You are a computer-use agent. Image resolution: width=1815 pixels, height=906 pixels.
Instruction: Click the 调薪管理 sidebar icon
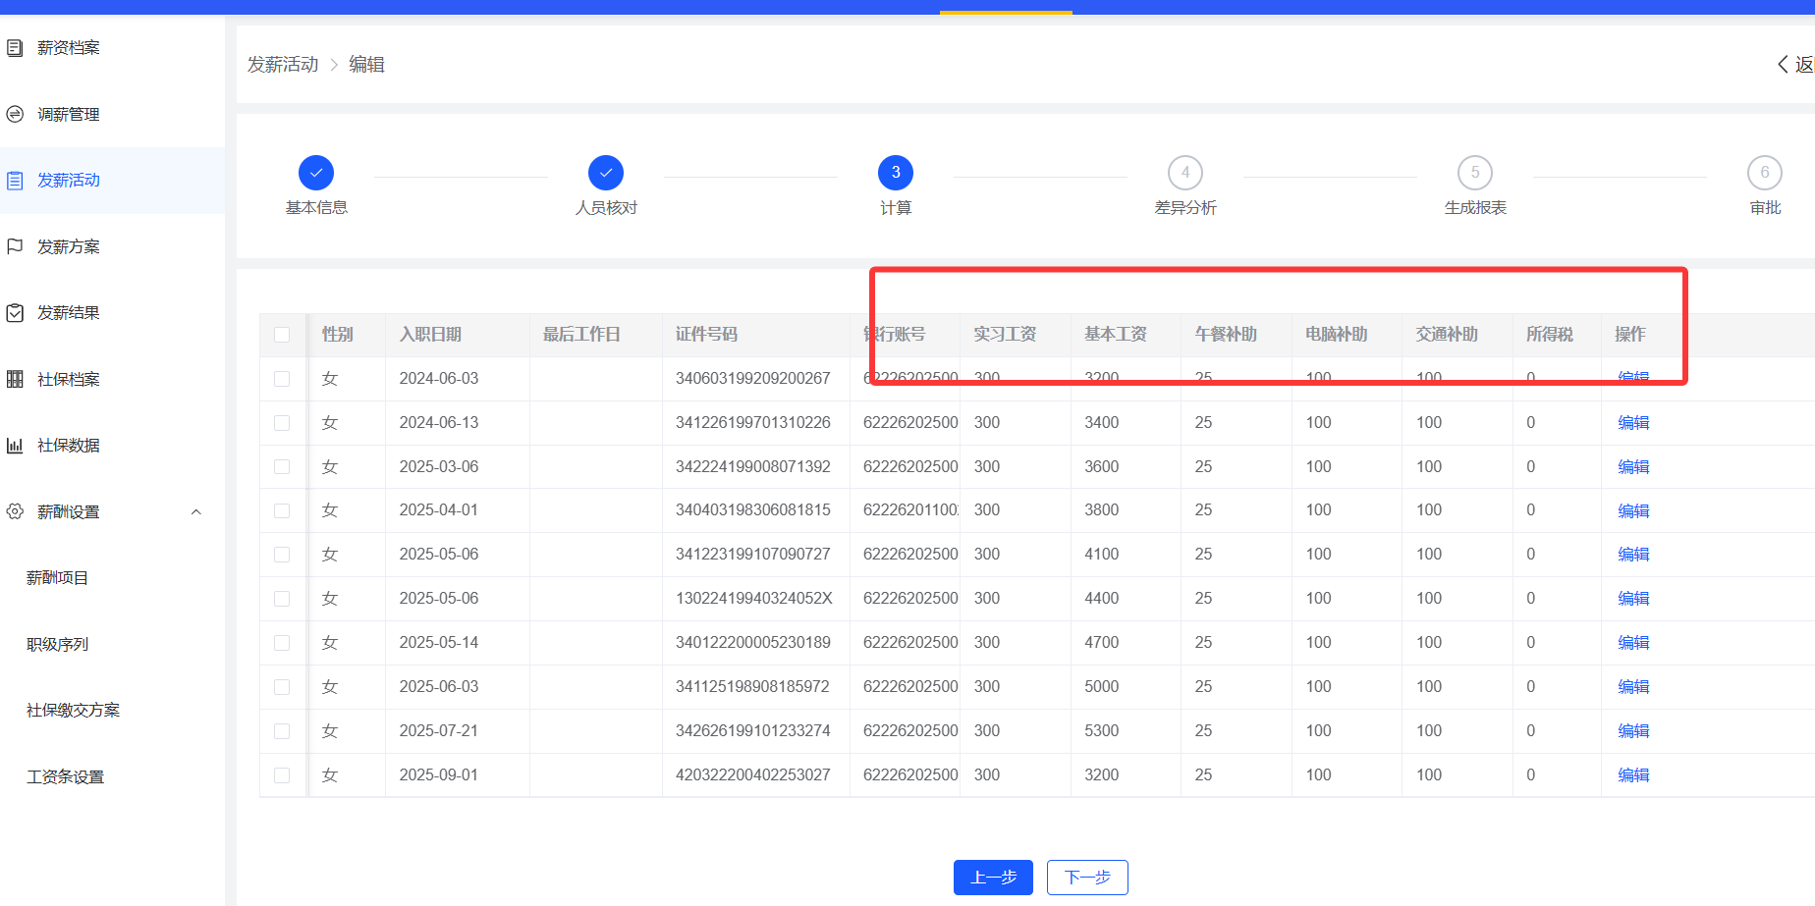(15, 114)
